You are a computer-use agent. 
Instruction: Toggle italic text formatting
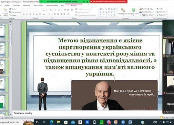tap(27, 14)
